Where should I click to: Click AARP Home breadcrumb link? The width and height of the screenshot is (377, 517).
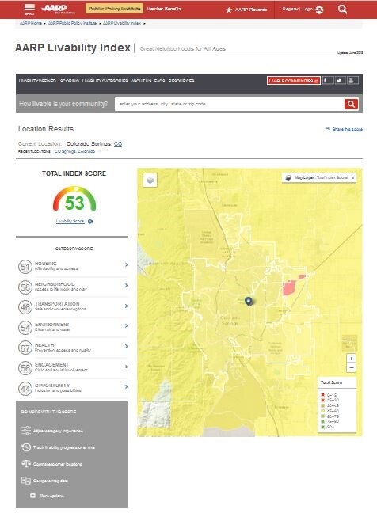(x=31, y=23)
